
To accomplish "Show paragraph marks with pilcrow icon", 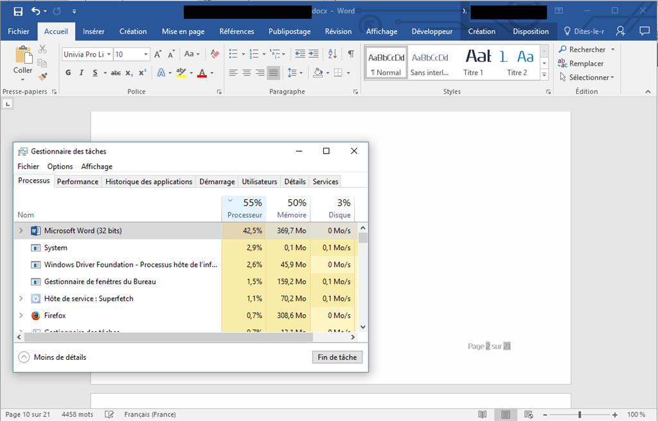I will click(x=351, y=54).
